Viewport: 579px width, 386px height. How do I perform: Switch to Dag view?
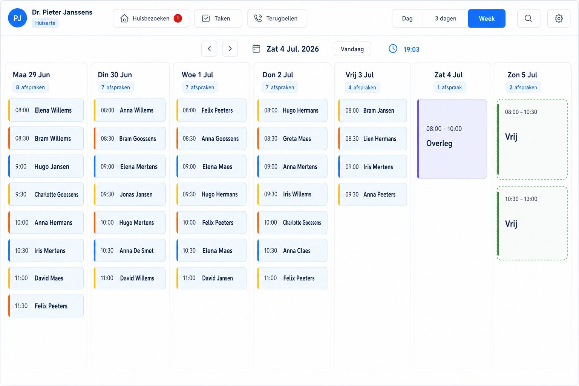click(407, 18)
